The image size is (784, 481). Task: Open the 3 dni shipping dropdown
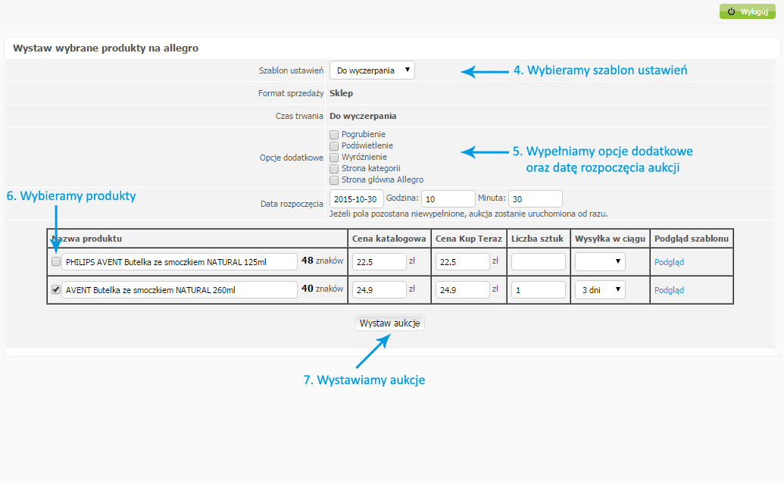pyautogui.click(x=600, y=289)
